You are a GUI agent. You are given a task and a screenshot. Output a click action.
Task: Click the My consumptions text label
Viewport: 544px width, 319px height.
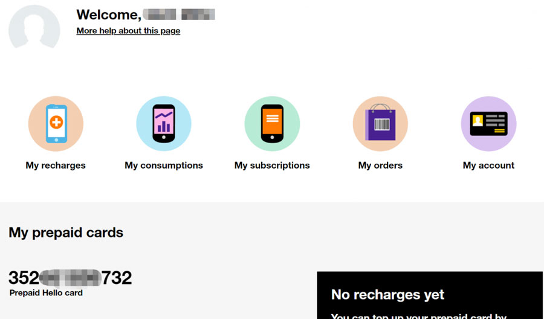164,166
